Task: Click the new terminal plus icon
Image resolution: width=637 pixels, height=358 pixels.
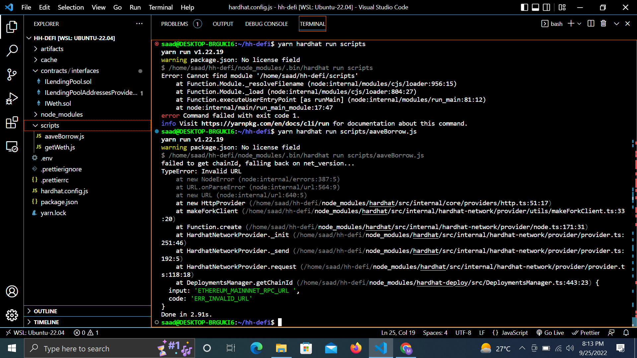Action: point(571,24)
